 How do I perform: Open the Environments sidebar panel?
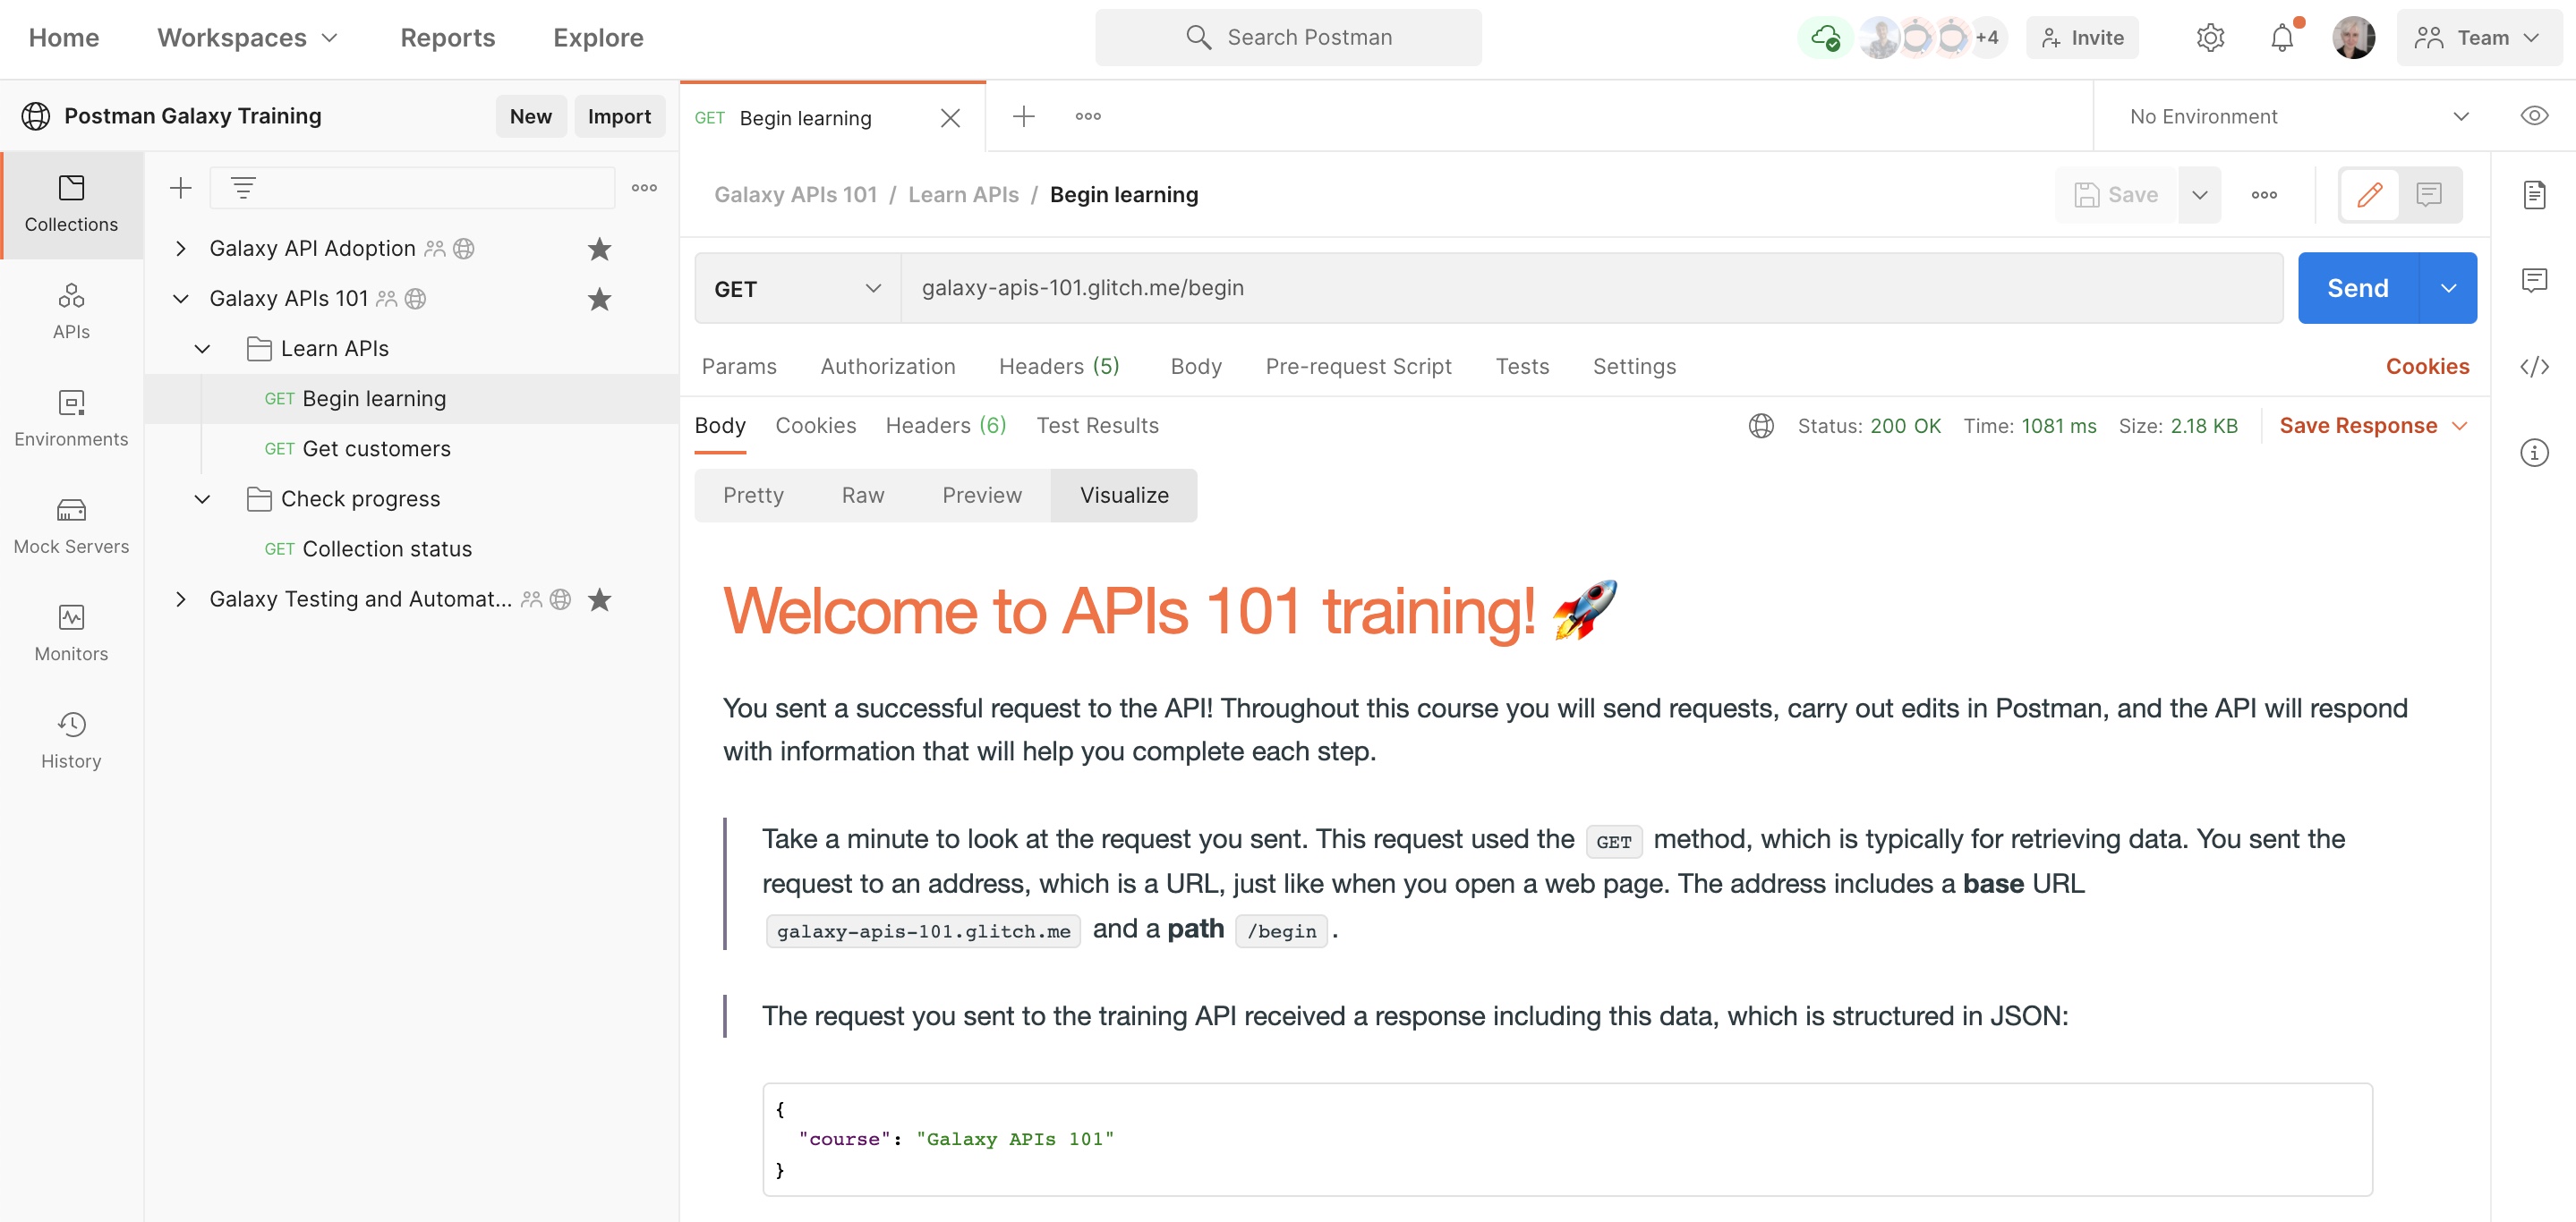click(71, 418)
